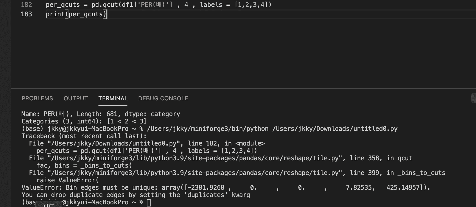Screen dimensions: 476x207
Task: Switch to the PROBLEMS panel tab
Action: [x=37, y=99]
